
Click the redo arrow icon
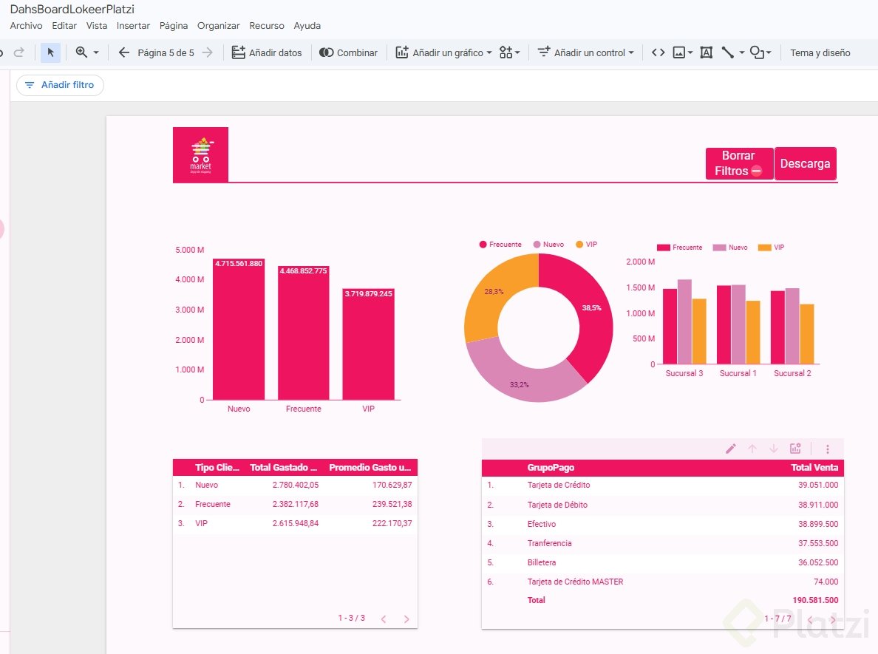coord(19,52)
